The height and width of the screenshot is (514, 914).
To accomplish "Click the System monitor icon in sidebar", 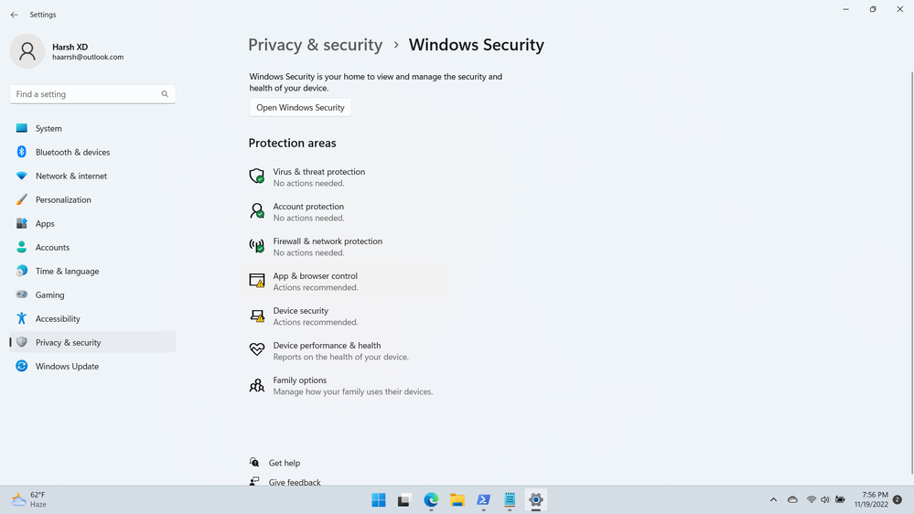I will coord(22,128).
